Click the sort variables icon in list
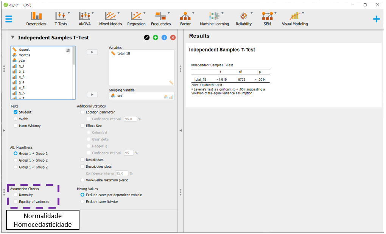This screenshot has width=386, height=234. coord(68,50)
